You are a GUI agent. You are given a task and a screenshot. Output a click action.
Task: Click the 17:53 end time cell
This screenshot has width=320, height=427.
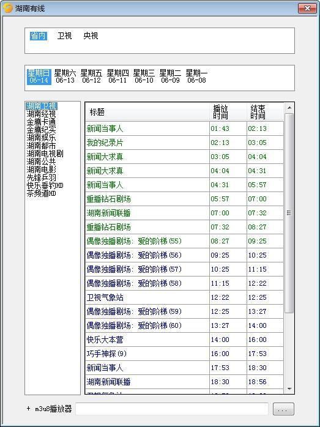(265, 354)
